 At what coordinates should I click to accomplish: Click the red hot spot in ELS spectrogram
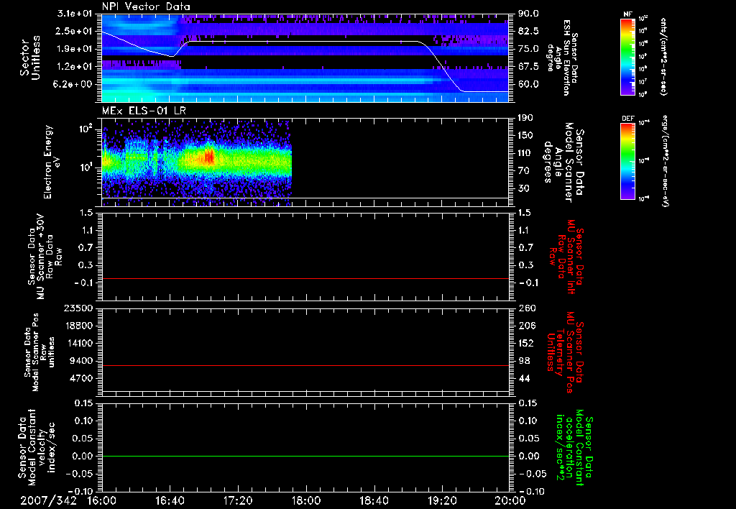(x=209, y=156)
